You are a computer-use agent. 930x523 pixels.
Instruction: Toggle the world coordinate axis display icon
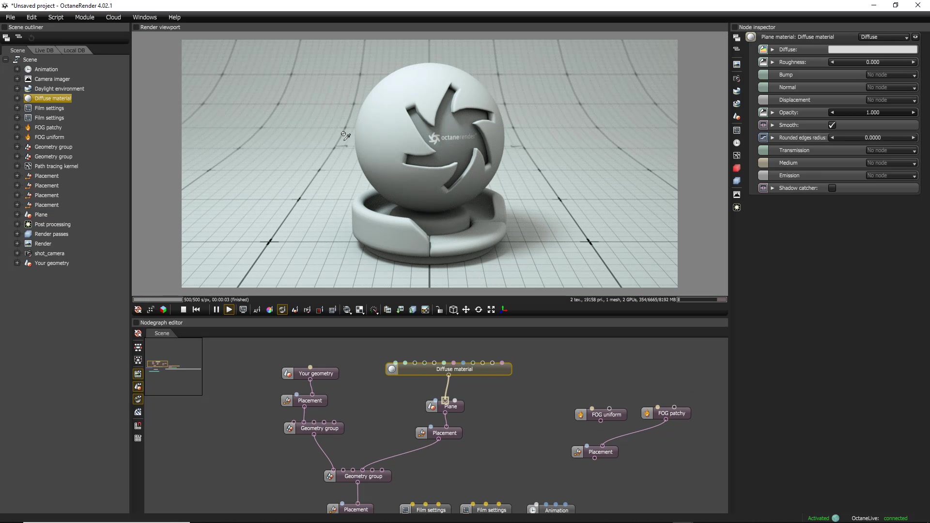pos(504,309)
